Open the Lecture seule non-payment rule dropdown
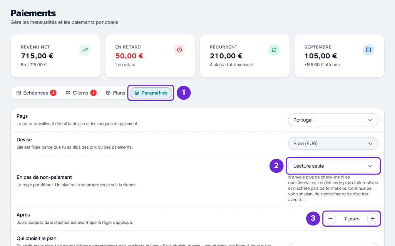The width and height of the screenshot is (395, 246). click(x=333, y=166)
